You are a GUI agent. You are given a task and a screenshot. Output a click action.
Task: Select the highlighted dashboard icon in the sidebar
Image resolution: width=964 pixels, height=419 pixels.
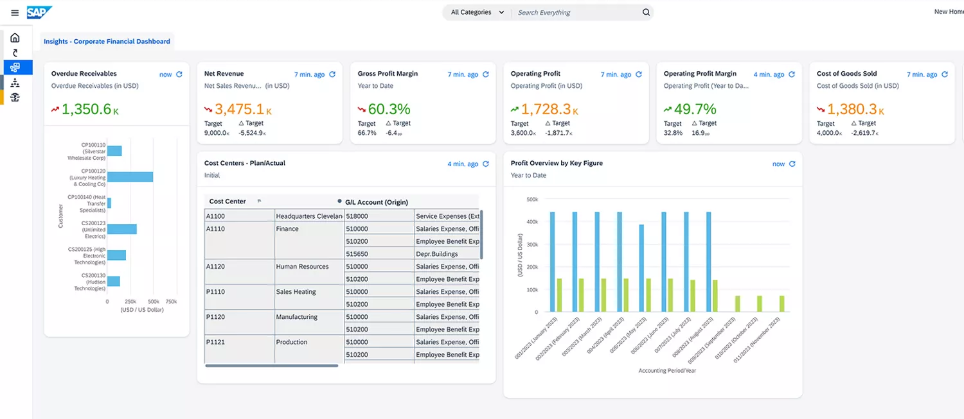tap(15, 67)
